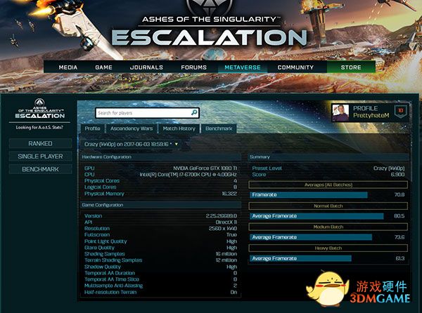Click the SINGLE PLAYER sidebar button
This screenshot has height=313, width=422.
coord(40,156)
